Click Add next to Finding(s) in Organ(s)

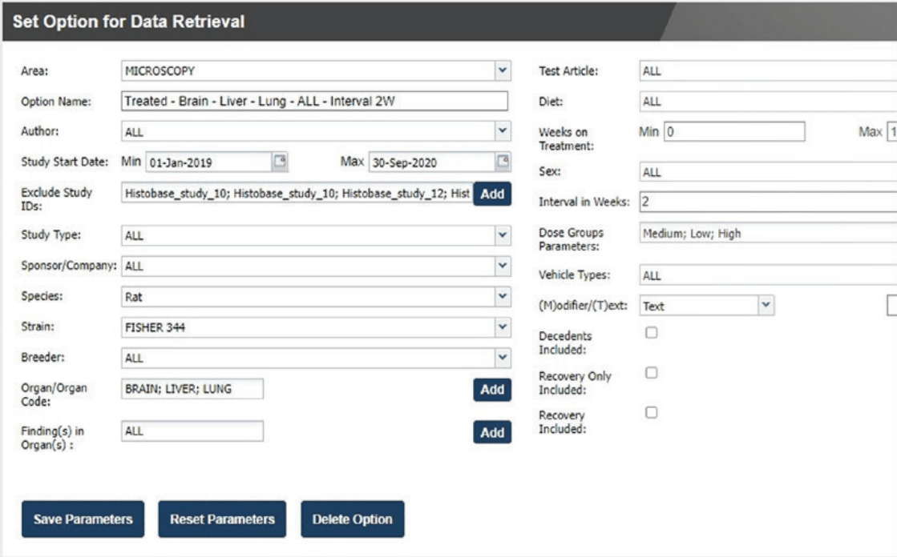click(491, 432)
